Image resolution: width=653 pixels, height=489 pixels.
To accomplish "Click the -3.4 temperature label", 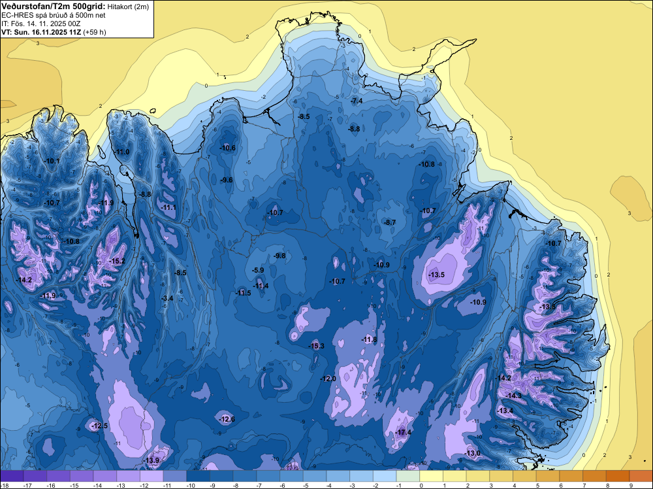I will [167, 298].
